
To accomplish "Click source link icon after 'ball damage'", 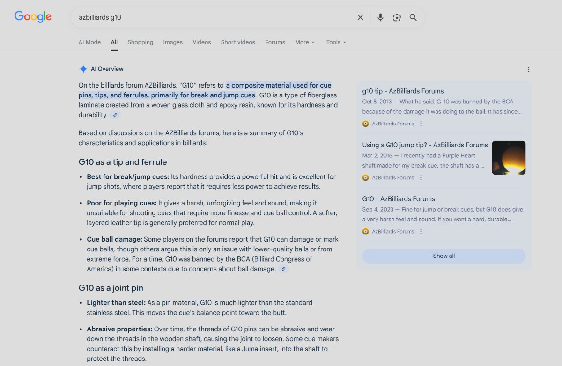I will [283, 269].
